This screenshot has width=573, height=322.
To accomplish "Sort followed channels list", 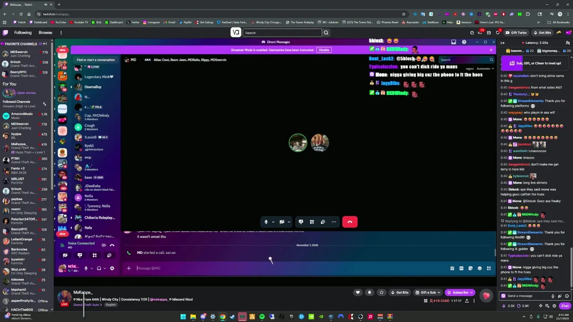I will click(44, 104).
